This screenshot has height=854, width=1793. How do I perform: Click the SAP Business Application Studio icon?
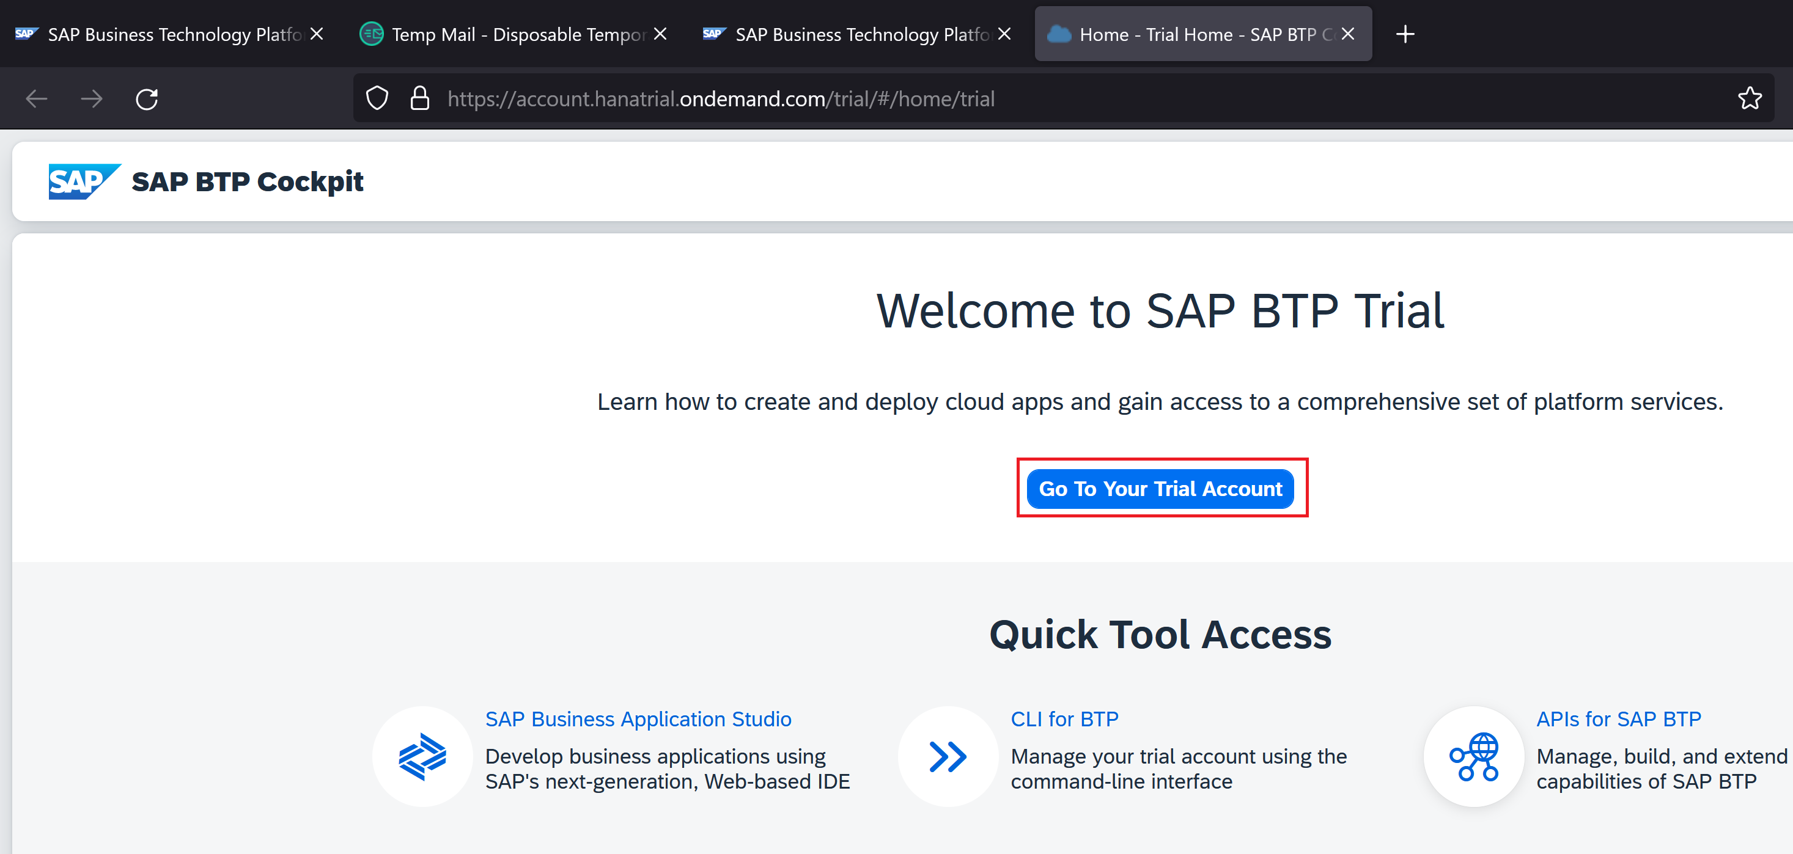click(422, 756)
